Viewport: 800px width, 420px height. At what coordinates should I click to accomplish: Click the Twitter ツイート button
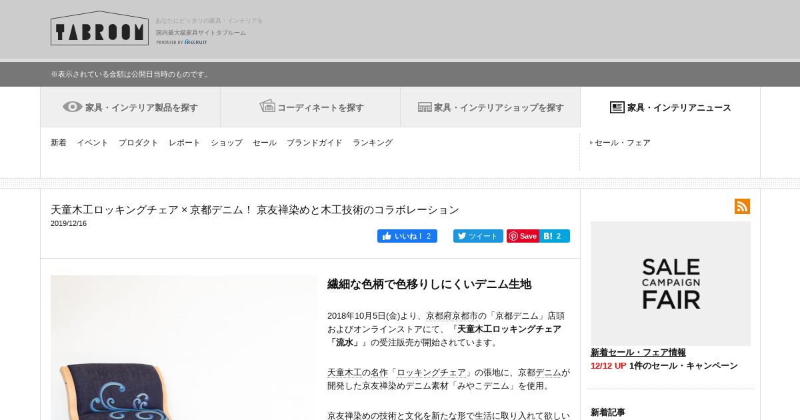point(478,236)
